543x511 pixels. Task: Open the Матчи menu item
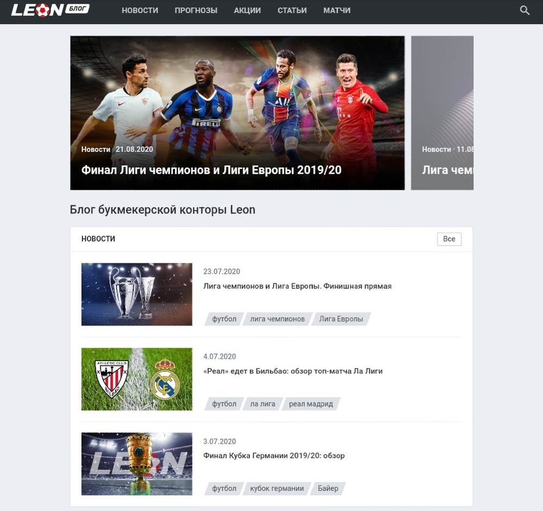(337, 10)
